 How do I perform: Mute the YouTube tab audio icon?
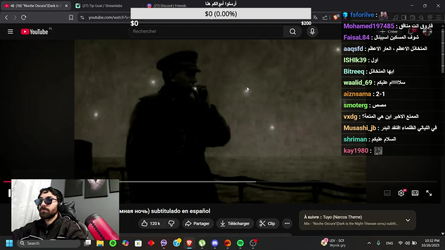[x=13, y=6]
